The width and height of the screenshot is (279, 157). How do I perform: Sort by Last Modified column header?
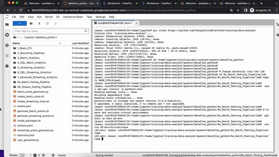(80, 43)
